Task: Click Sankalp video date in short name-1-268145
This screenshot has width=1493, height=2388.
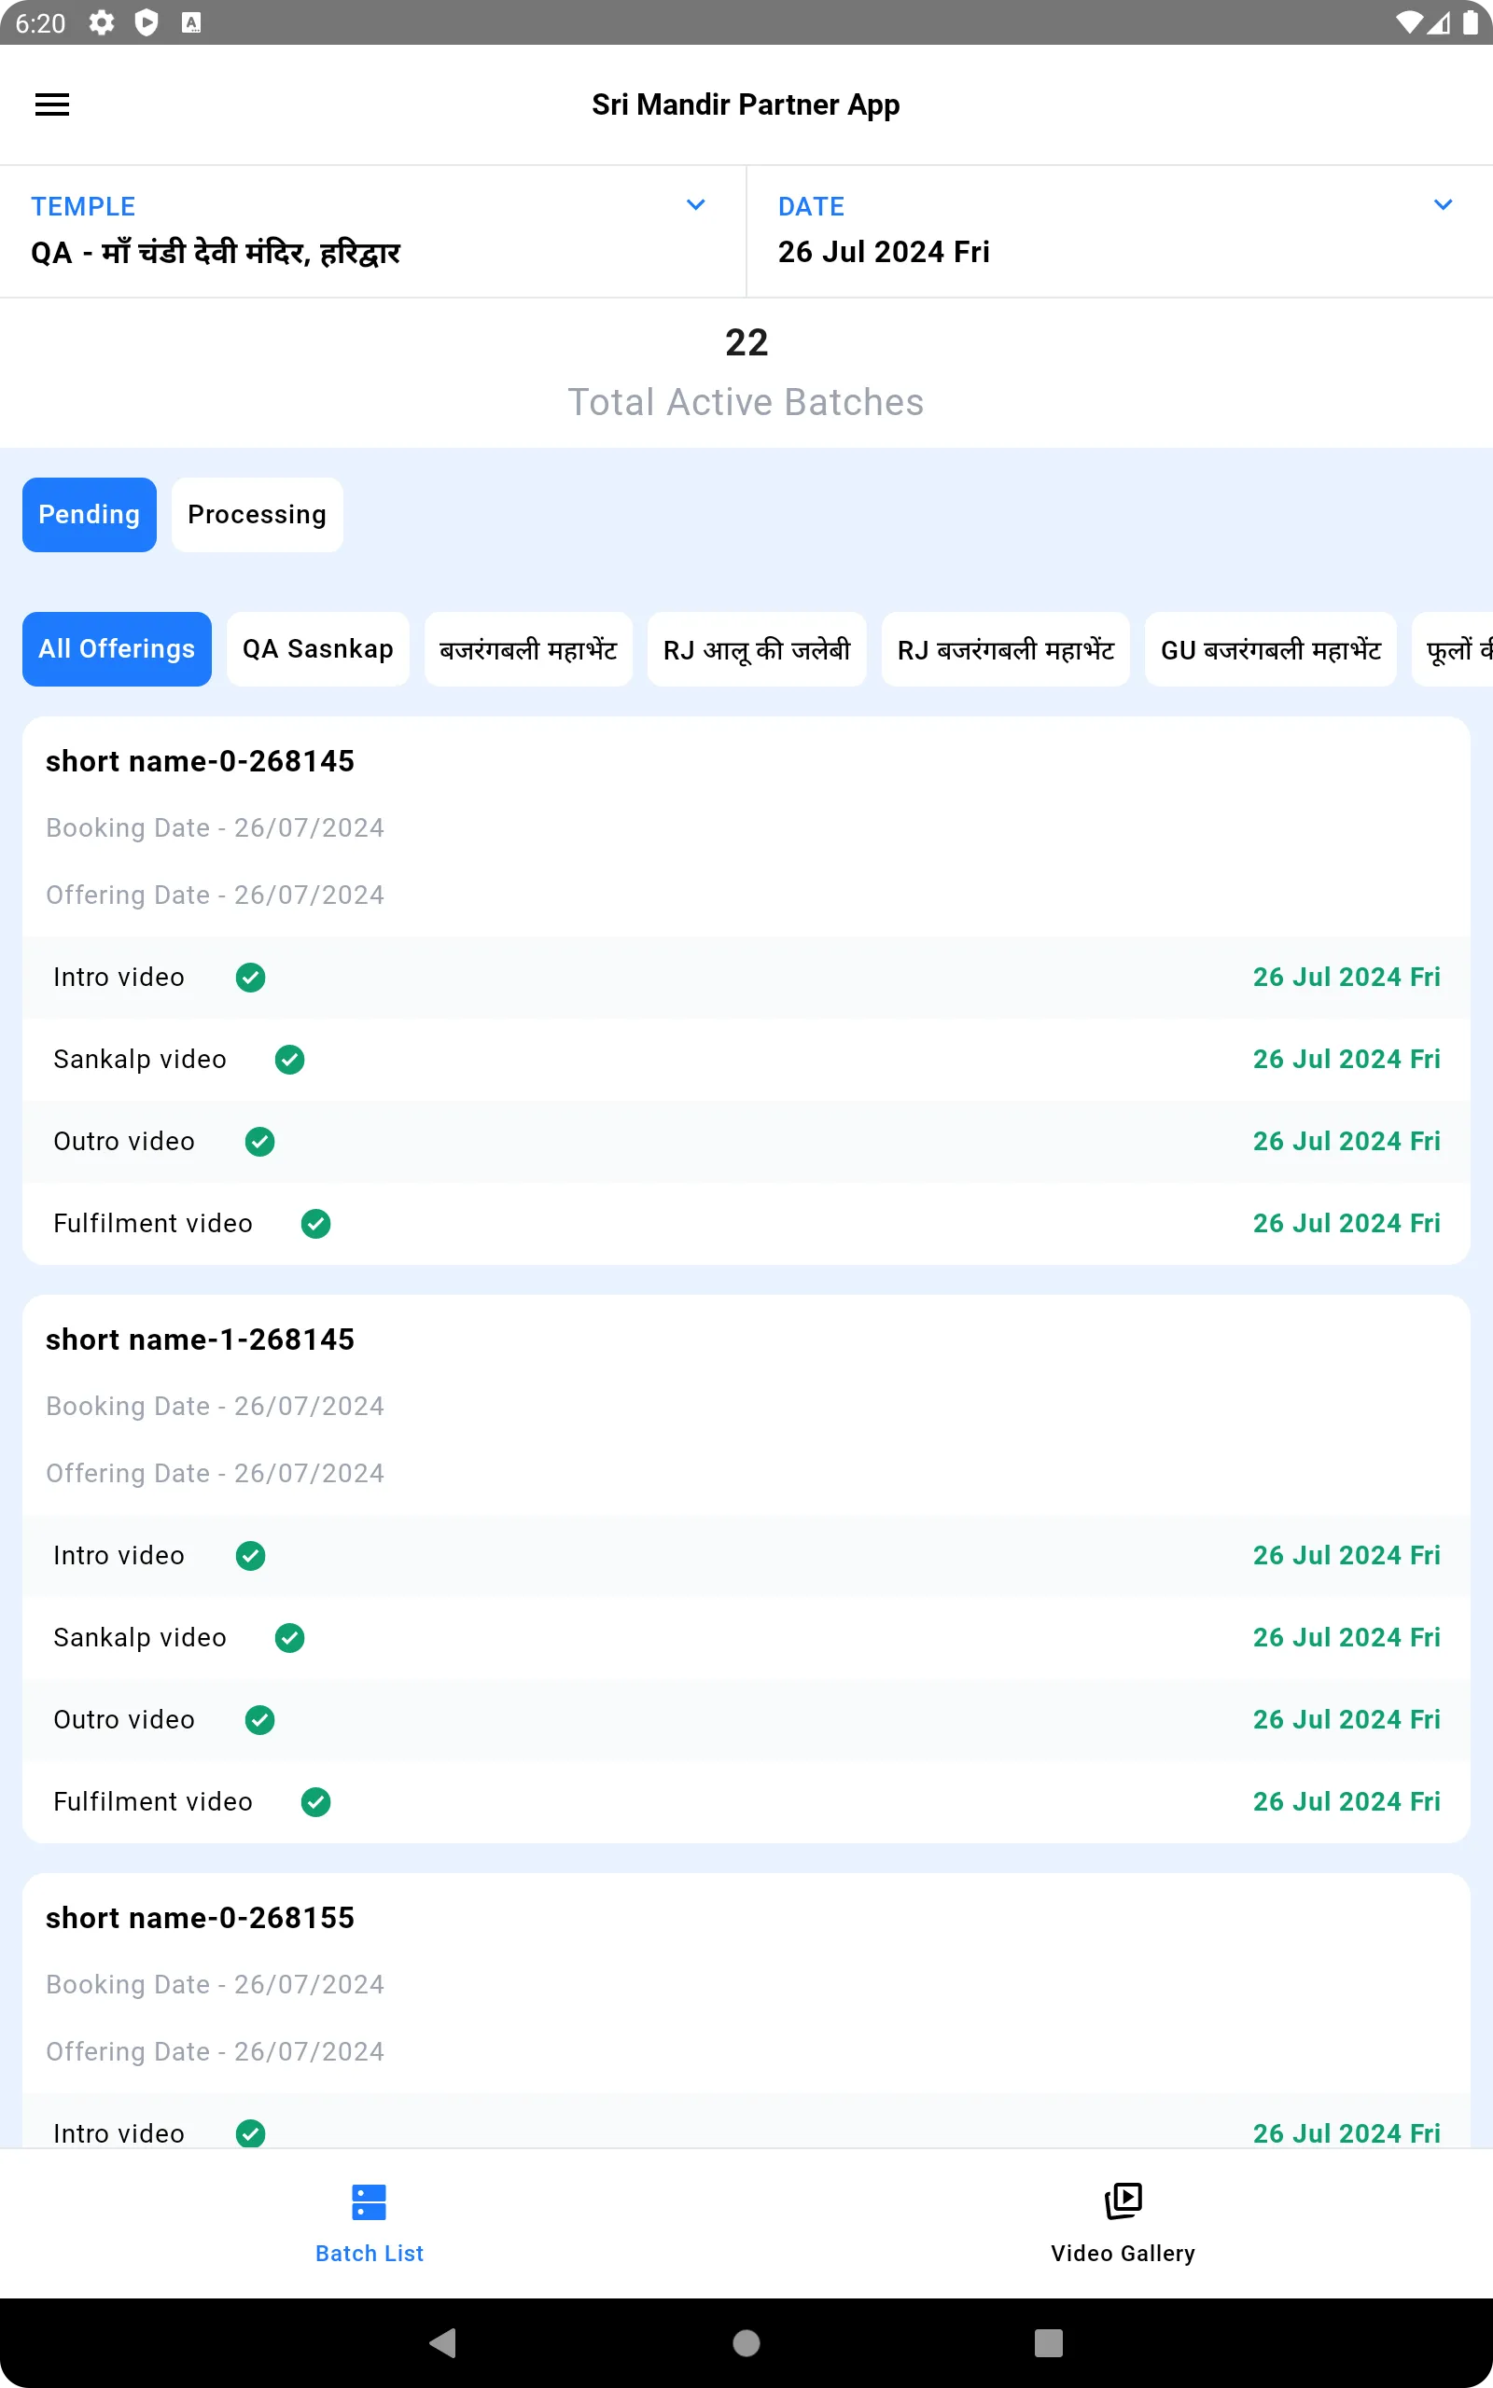Action: click(x=1346, y=1638)
